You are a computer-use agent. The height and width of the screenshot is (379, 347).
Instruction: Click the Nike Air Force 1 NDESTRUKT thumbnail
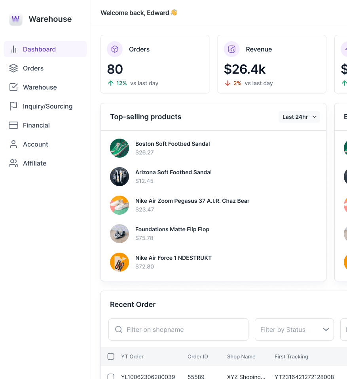pyautogui.click(x=119, y=262)
